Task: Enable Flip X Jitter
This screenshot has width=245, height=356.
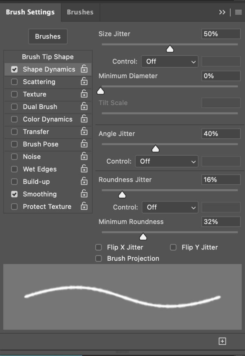Action: (99, 247)
